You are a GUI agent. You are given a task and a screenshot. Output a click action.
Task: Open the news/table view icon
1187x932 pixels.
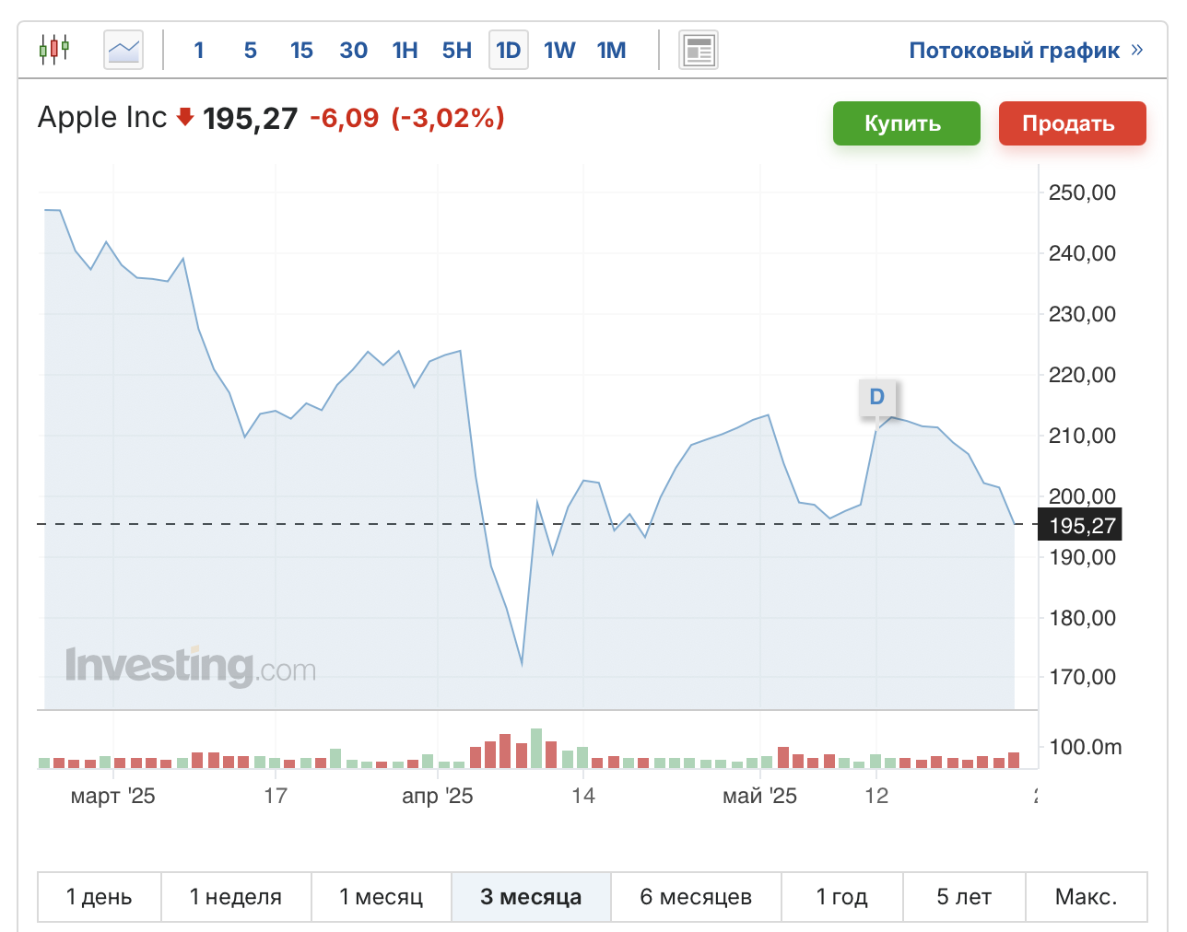[699, 50]
